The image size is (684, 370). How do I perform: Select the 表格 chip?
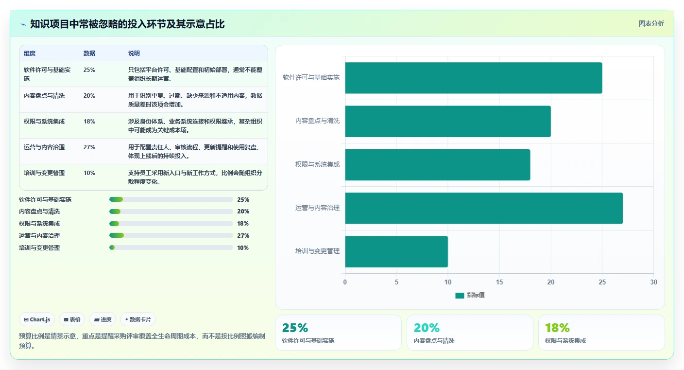click(72, 319)
